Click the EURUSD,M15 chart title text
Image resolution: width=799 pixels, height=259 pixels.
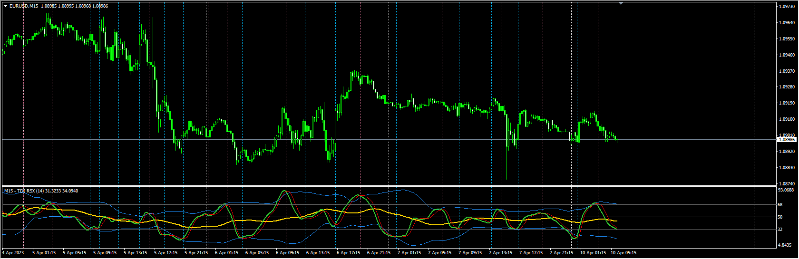click(x=24, y=6)
